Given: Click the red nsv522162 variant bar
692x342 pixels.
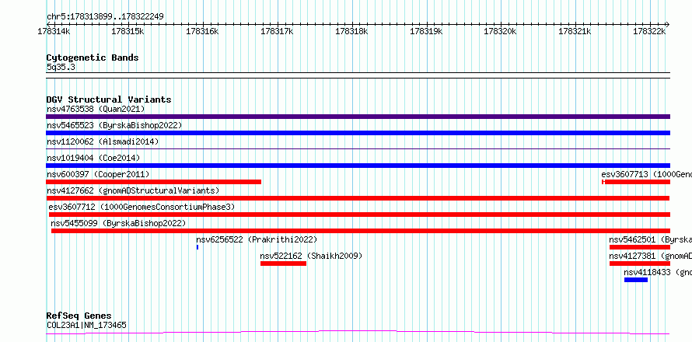Looking at the screenshot, I should [283, 263].
